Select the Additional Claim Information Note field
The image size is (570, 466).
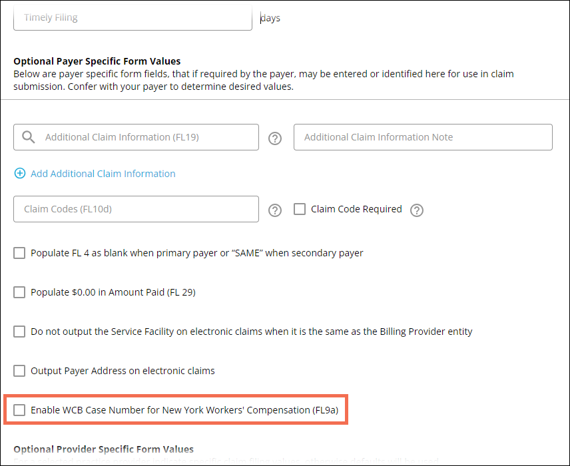coord(423,137)
